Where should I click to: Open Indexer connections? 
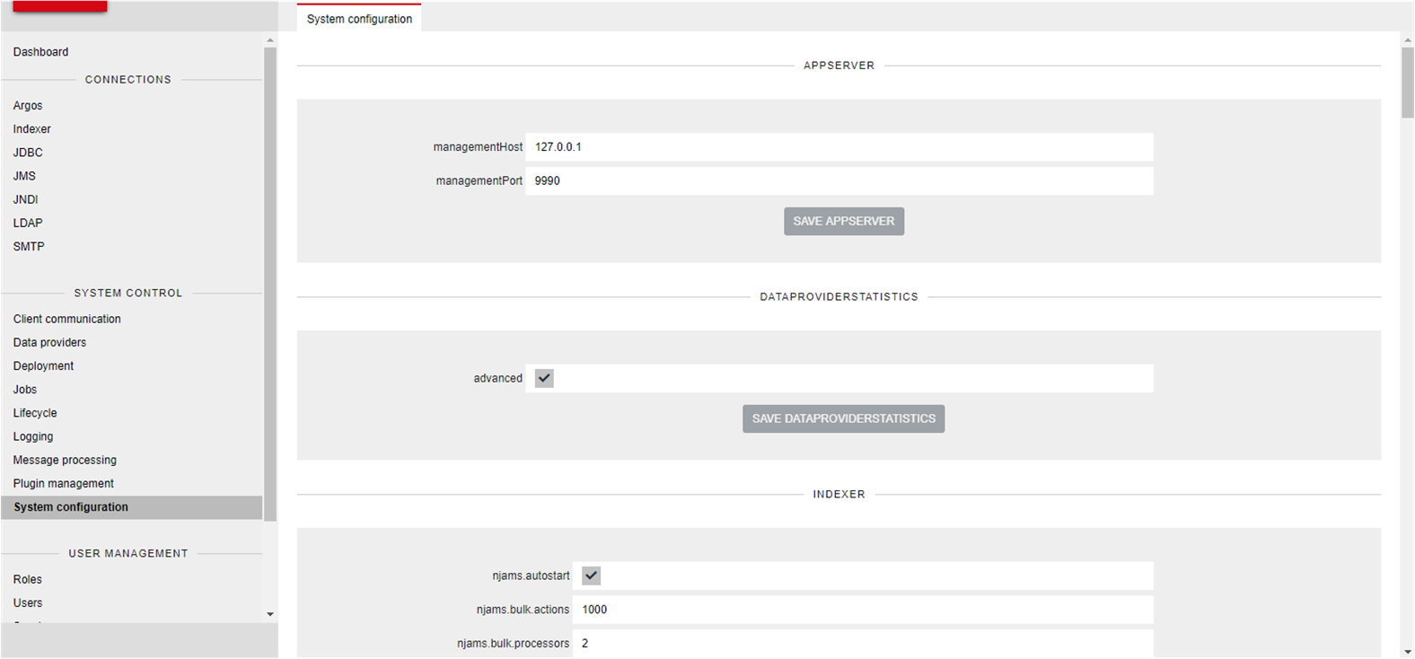tap(32, 128)
